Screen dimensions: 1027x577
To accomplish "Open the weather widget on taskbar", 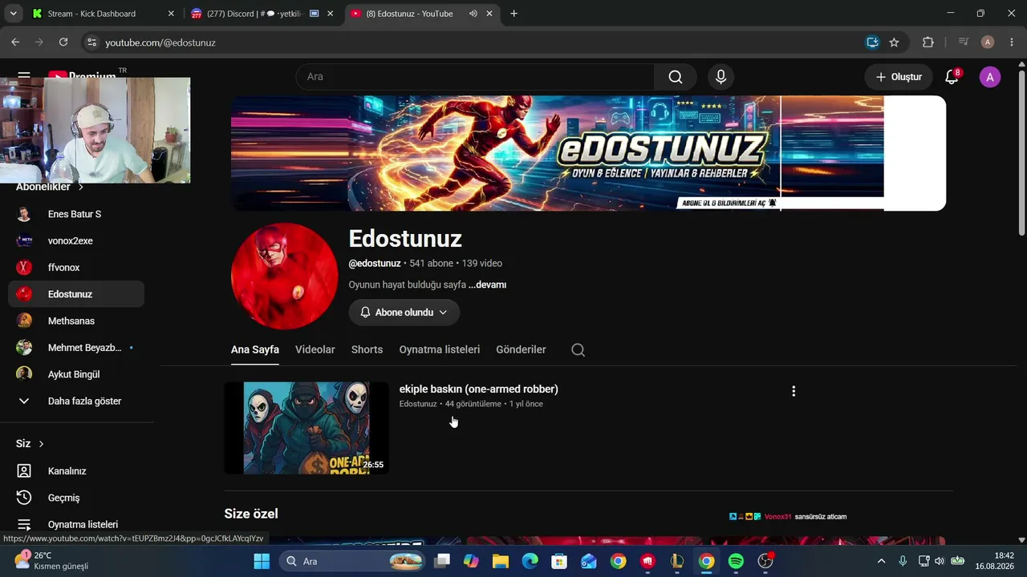I will click(x=53, y=561).
